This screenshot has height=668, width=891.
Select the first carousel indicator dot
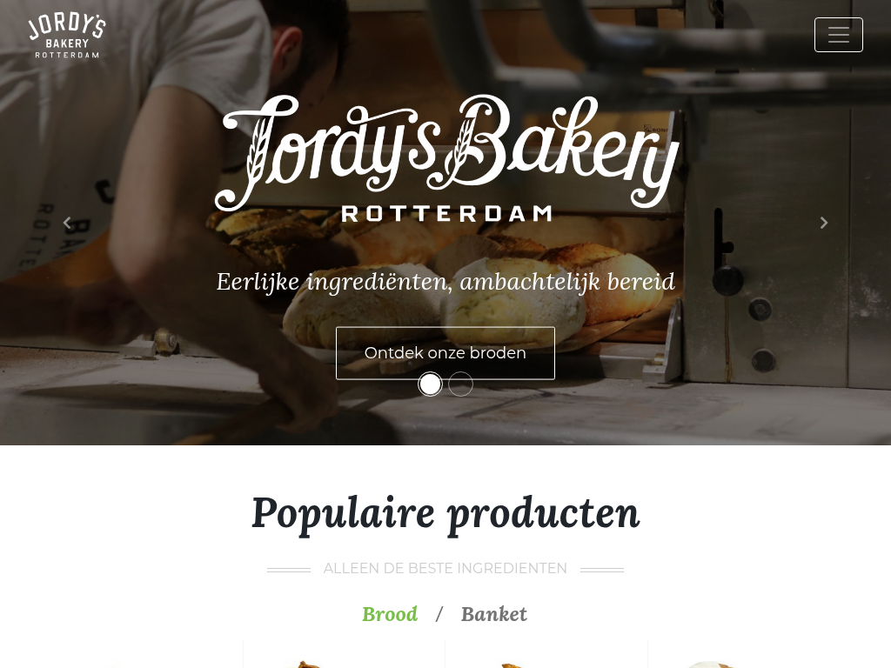pyautogui.click(x=430, y=384)
